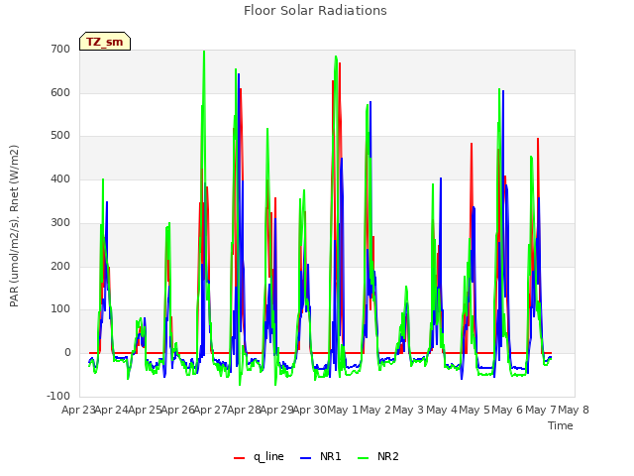This screenshot has width=634, height=476.
Task: Click the TZ_sm annotation label
Action: (105, 42)
